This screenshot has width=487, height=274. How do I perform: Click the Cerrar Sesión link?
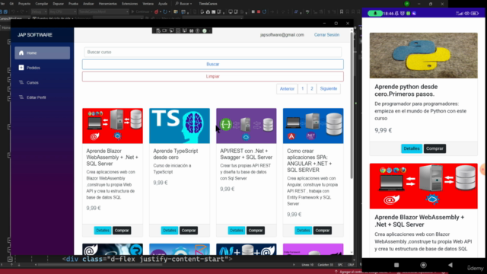pyautogui.click(x=326, y=35)
